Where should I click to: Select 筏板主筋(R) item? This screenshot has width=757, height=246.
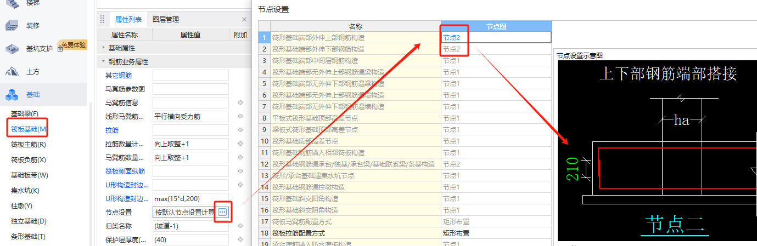pyautogui.click(x=29, y=145)
